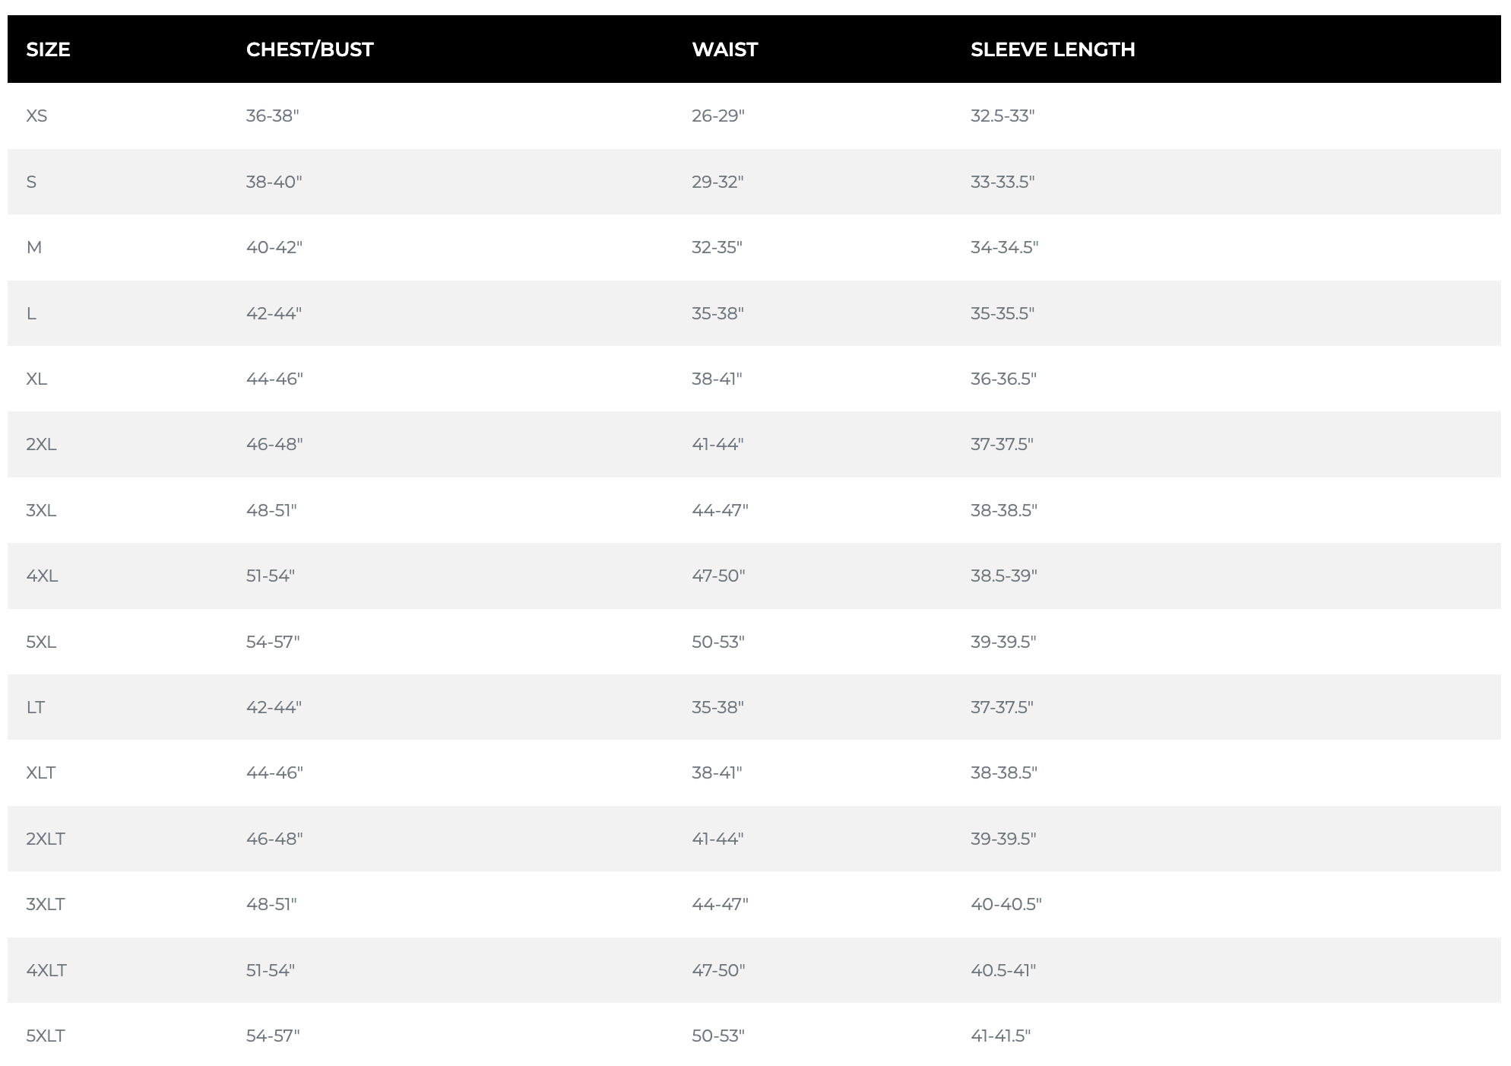Viewport: 1511px width, 1066px height.
Task: Click the 2XL size label
Action: [41, 444]
